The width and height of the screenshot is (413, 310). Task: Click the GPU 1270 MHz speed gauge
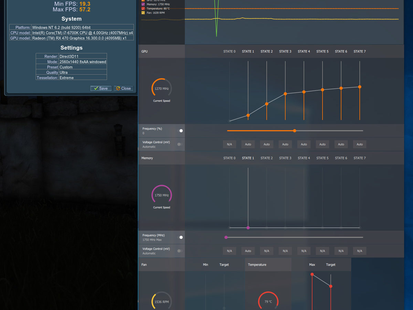[161, 89]
